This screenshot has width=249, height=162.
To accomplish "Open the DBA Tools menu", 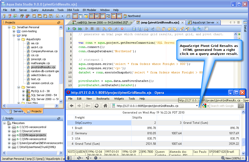I will (x=73, y=10).
